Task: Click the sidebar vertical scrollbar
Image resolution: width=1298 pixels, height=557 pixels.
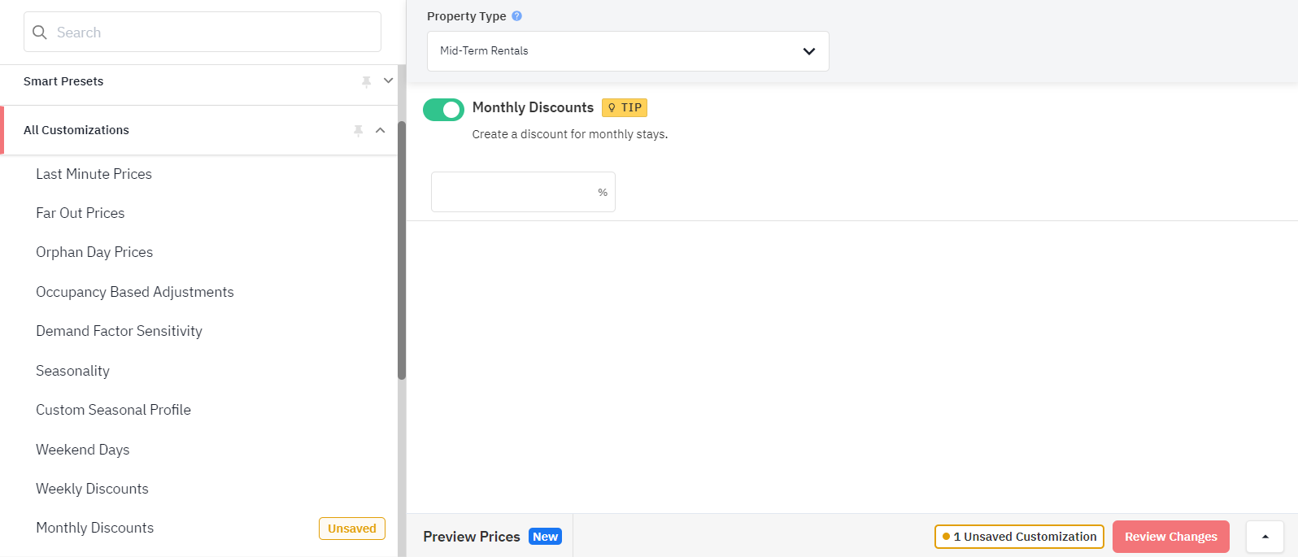Action: 402,250
